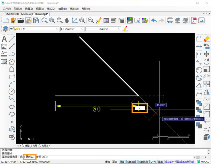
Task: Switch to the 布局2 layout tab
Action: [x=45, y=146]
